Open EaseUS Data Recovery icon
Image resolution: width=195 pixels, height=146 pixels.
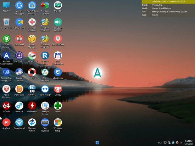[32, 8]
